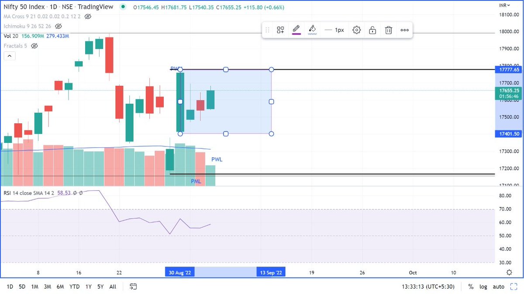Change rectangle border color with pencil icon
Screen dimensions: 524x294
coord(296,30)
